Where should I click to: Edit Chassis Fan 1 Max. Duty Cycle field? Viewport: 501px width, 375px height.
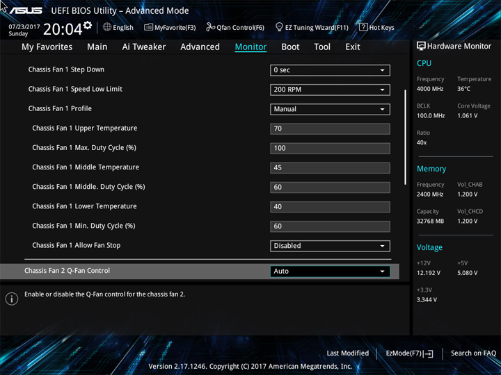[330, 149]
